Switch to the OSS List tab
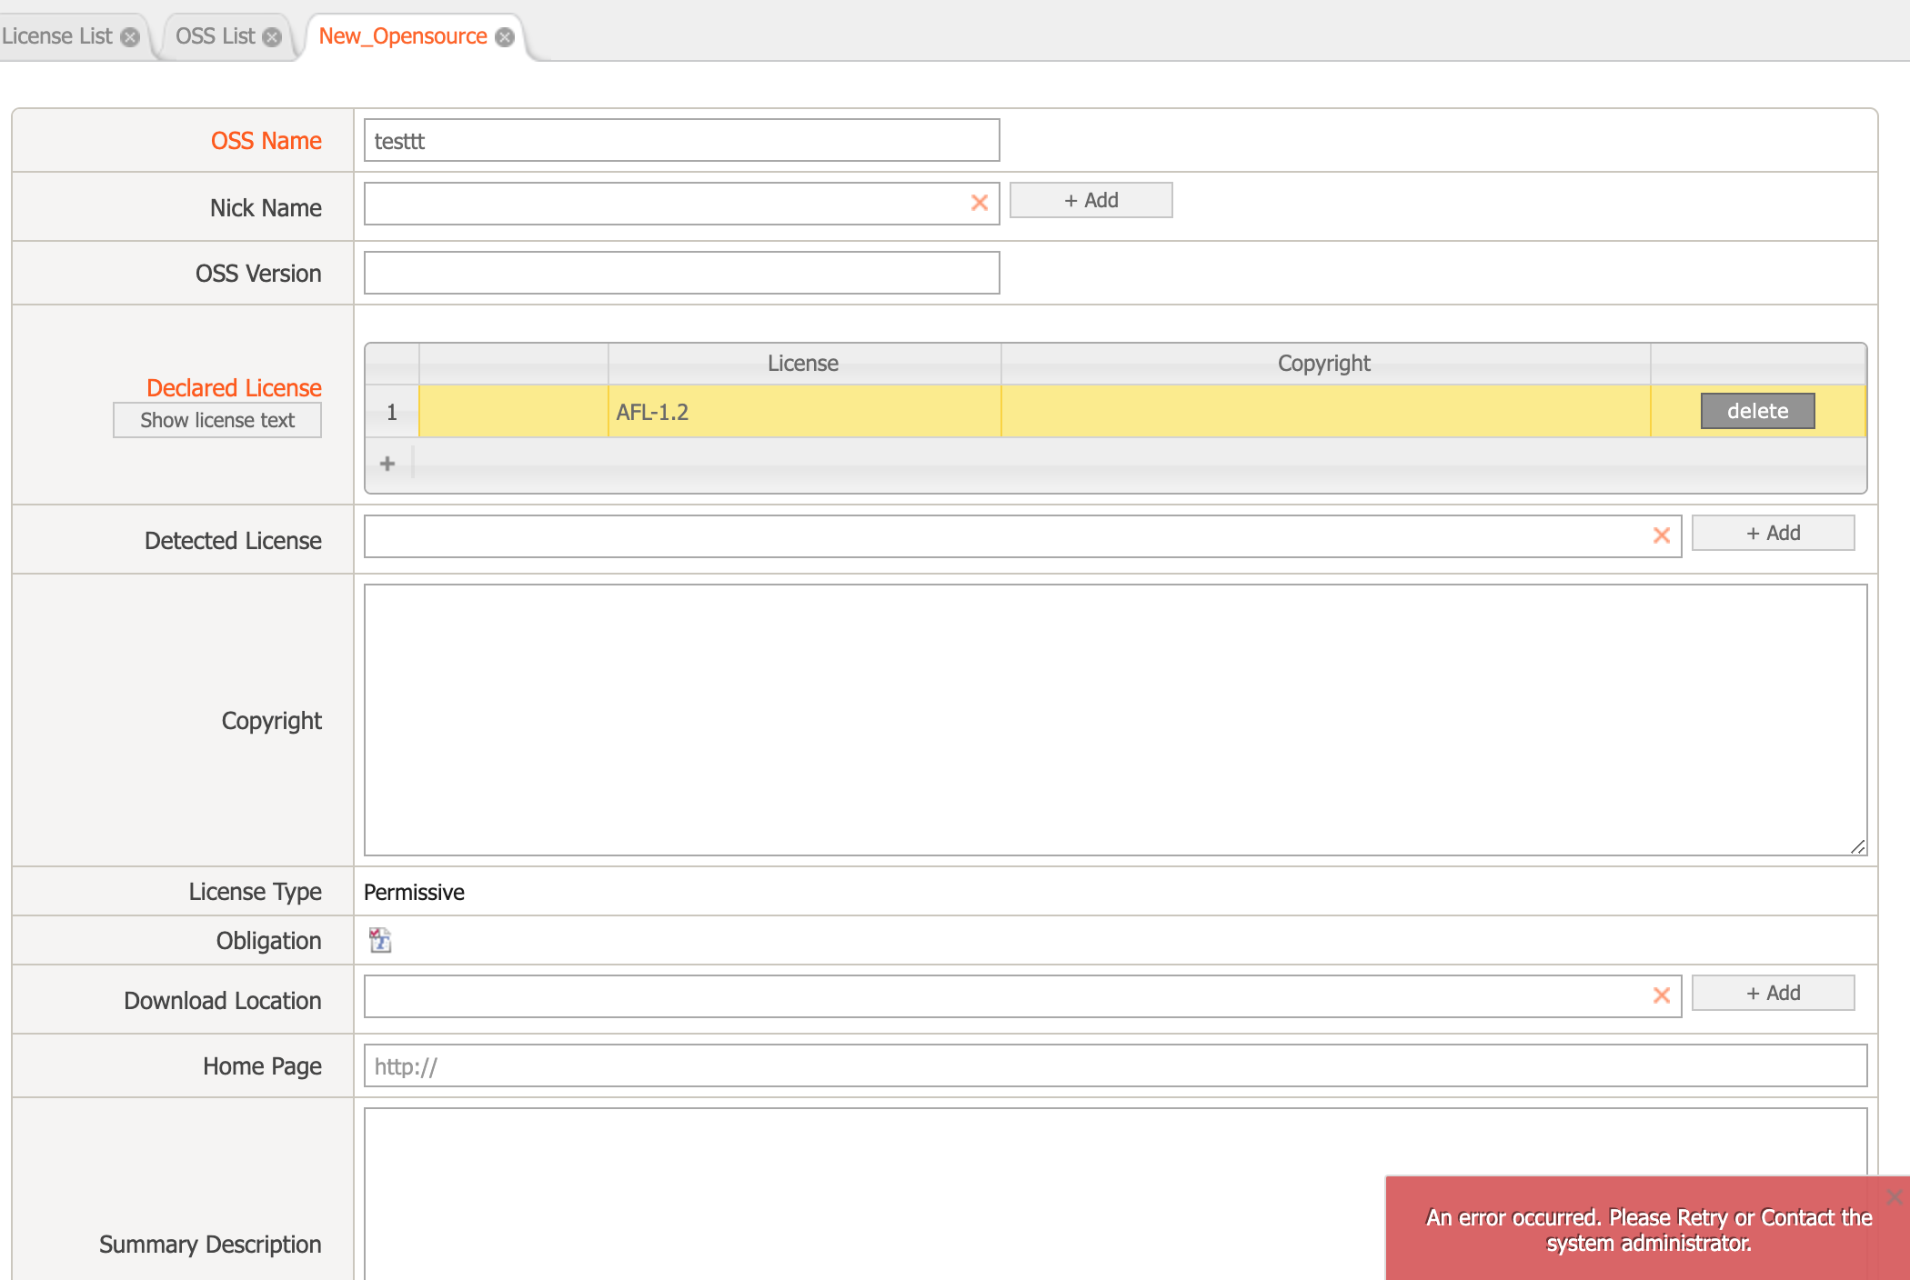This screenshot has height=1280, width=1910. 215,36
